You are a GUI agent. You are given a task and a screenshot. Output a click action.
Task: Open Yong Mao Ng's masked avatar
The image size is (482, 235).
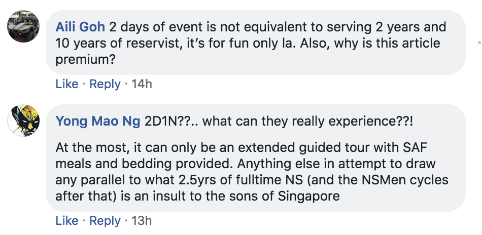(x=23, y=121)
